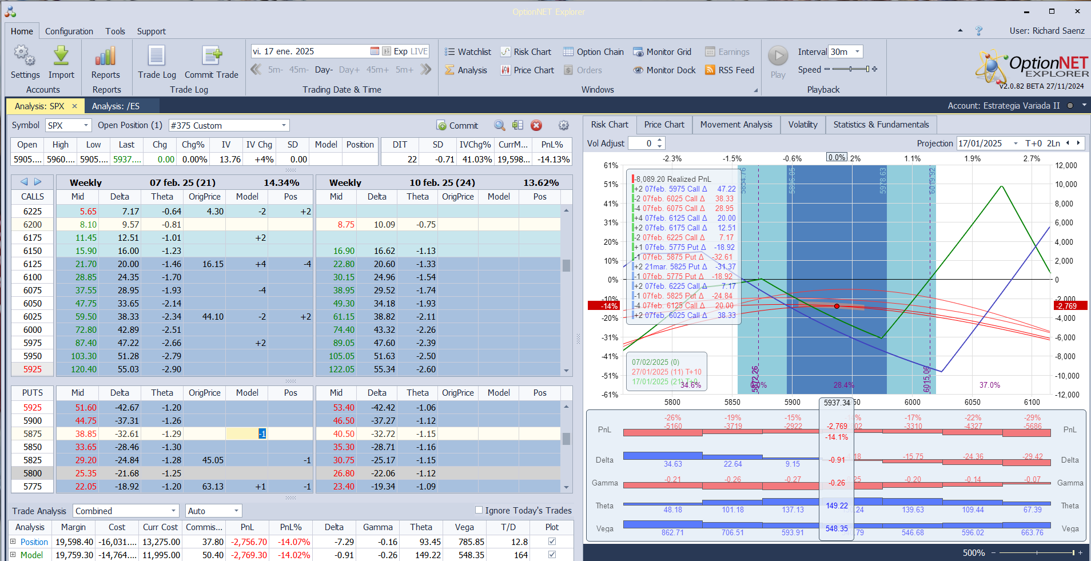Step forward with the 45m+ button

(377, 70)
